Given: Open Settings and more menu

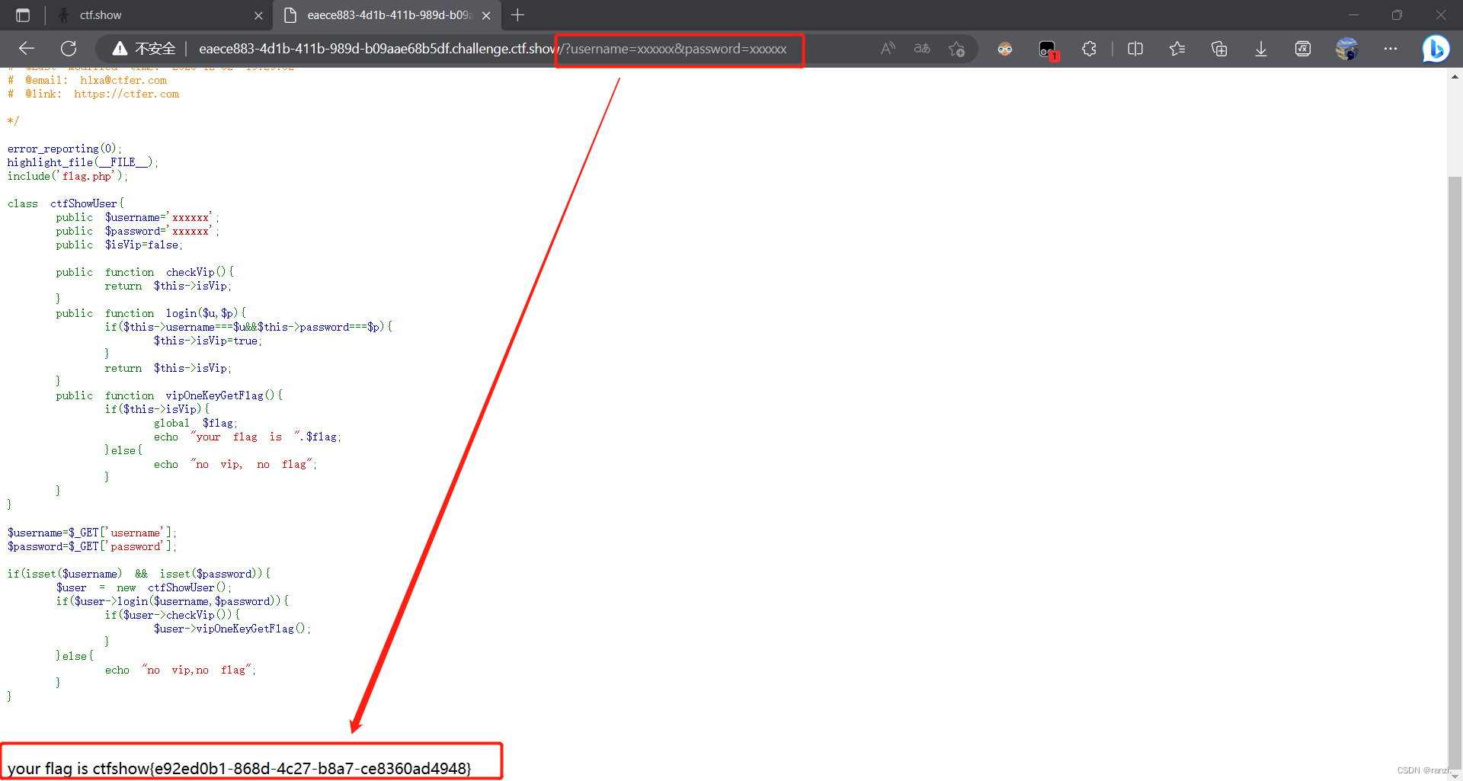Looking at the screenshot, I should coord(1391,49).
